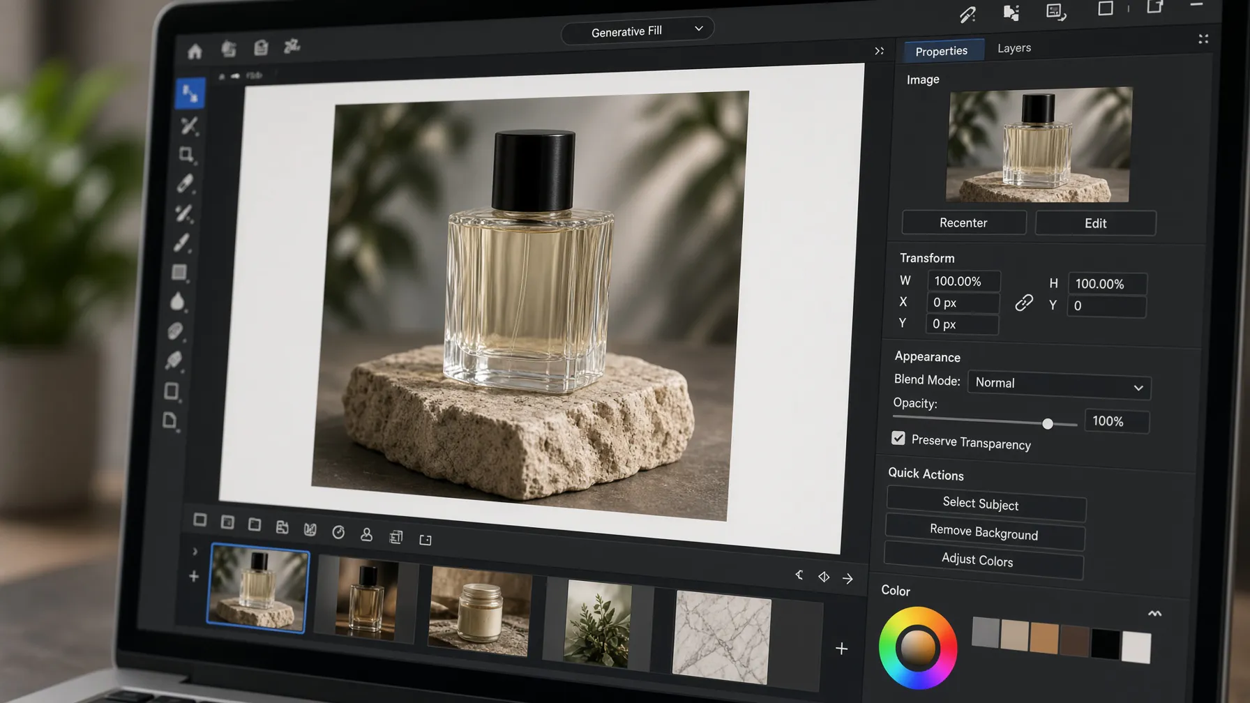Go to the Home icon

click(195, 51)
